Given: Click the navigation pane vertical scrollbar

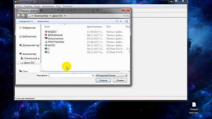Looking at the screenshot, I should coord(40,45).
